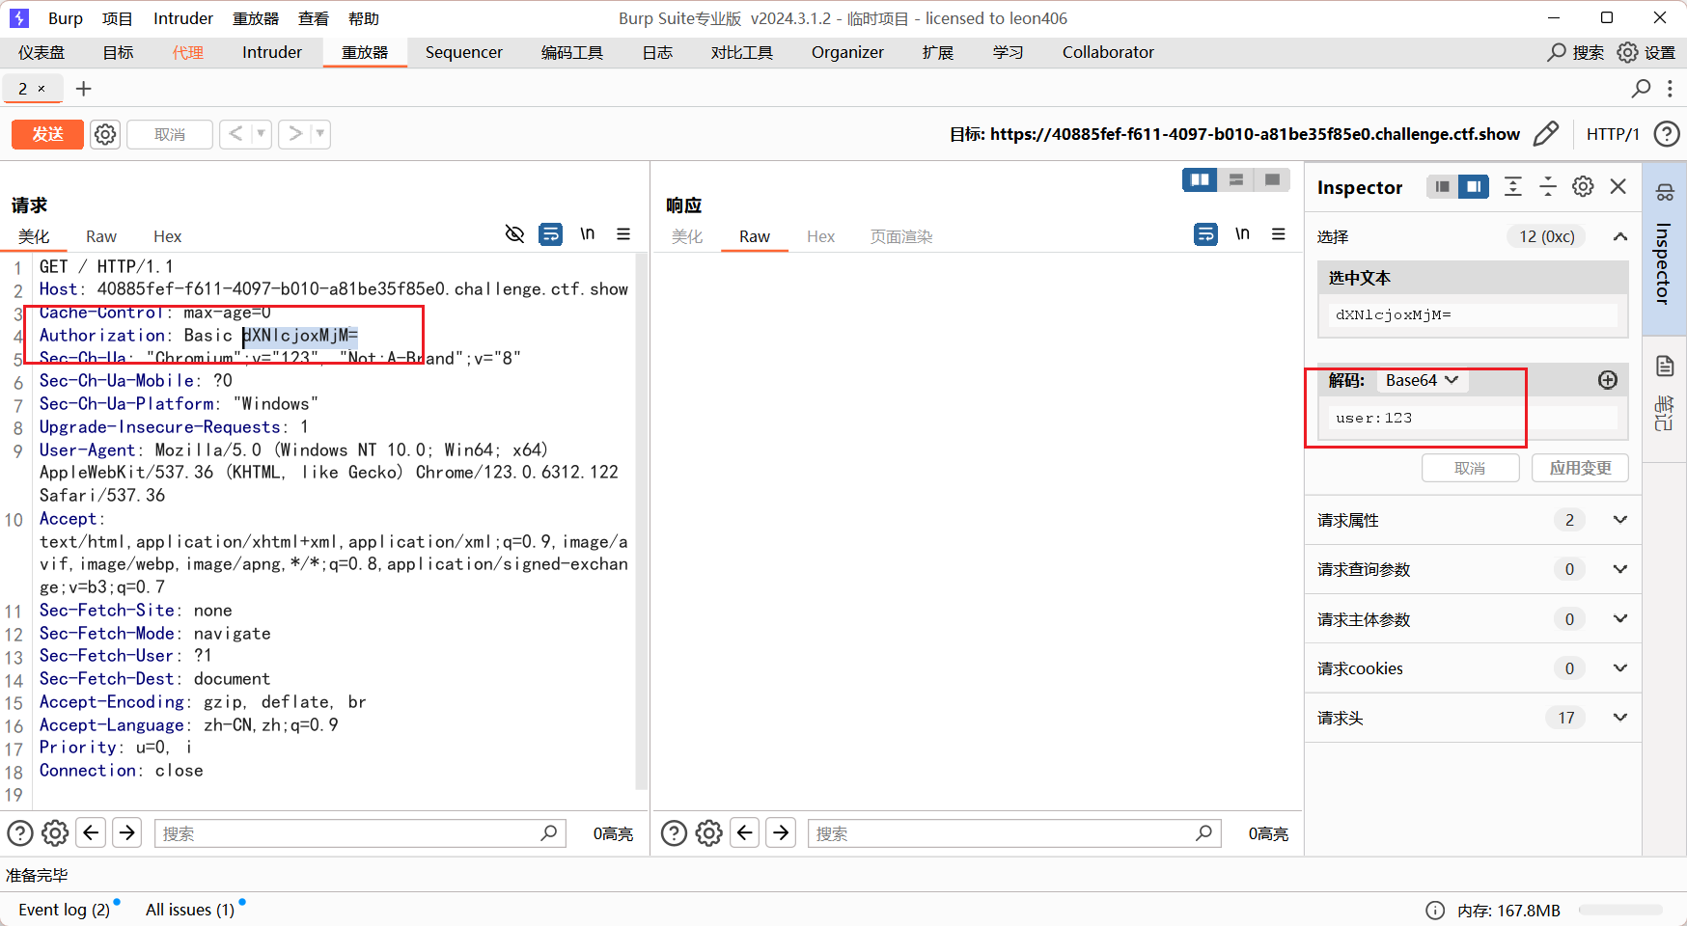
Task: Toggle word wrap icon in request panel
Action: pyautogui.click(x=550, y=234)
